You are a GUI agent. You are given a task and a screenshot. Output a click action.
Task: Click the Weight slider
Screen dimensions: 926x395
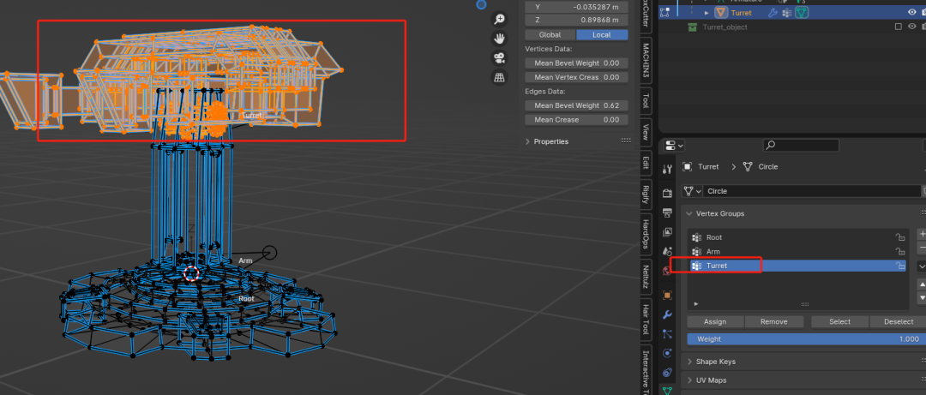[807, 339]
